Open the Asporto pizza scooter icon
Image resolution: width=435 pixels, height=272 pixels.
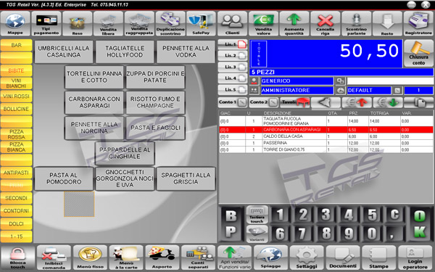click(x=162, y=257)
